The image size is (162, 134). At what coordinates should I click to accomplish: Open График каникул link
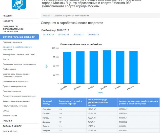pyautogui.click(x=10, y=69)
